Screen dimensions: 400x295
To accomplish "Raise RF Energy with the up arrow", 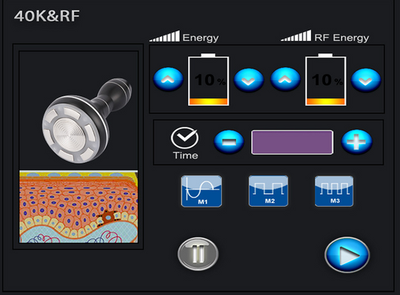I will pyautogui.click(x=285, y=79).
